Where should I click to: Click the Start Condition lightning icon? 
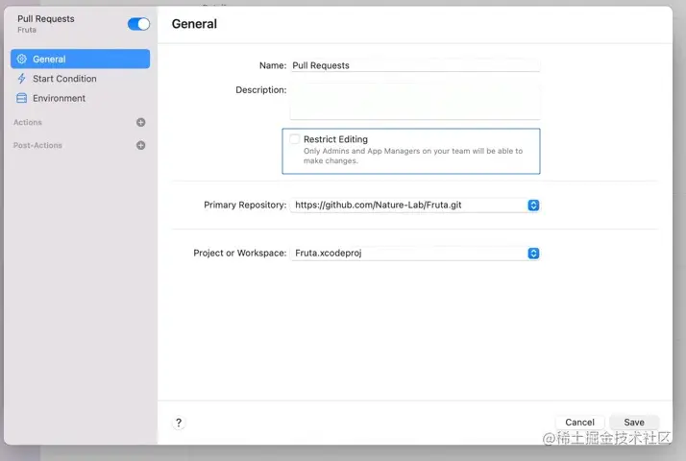click(21, 79)
